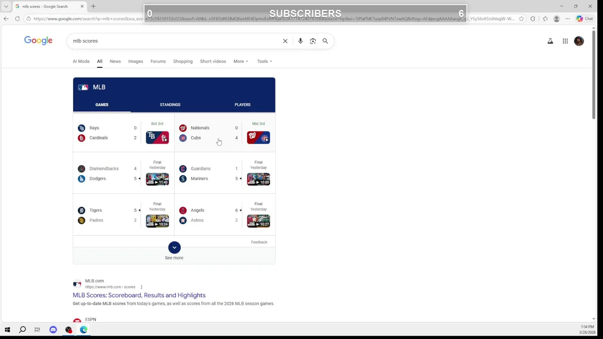Select the News search tab
603x339 pixels.
(115, 61)
